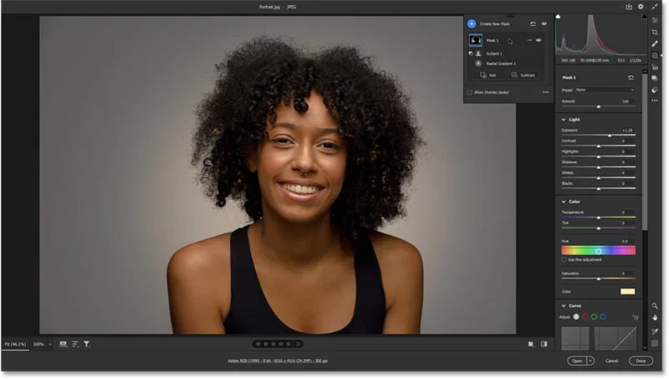
Task: Toggle visibility of all masks eye icon
Action: [544, 24]
